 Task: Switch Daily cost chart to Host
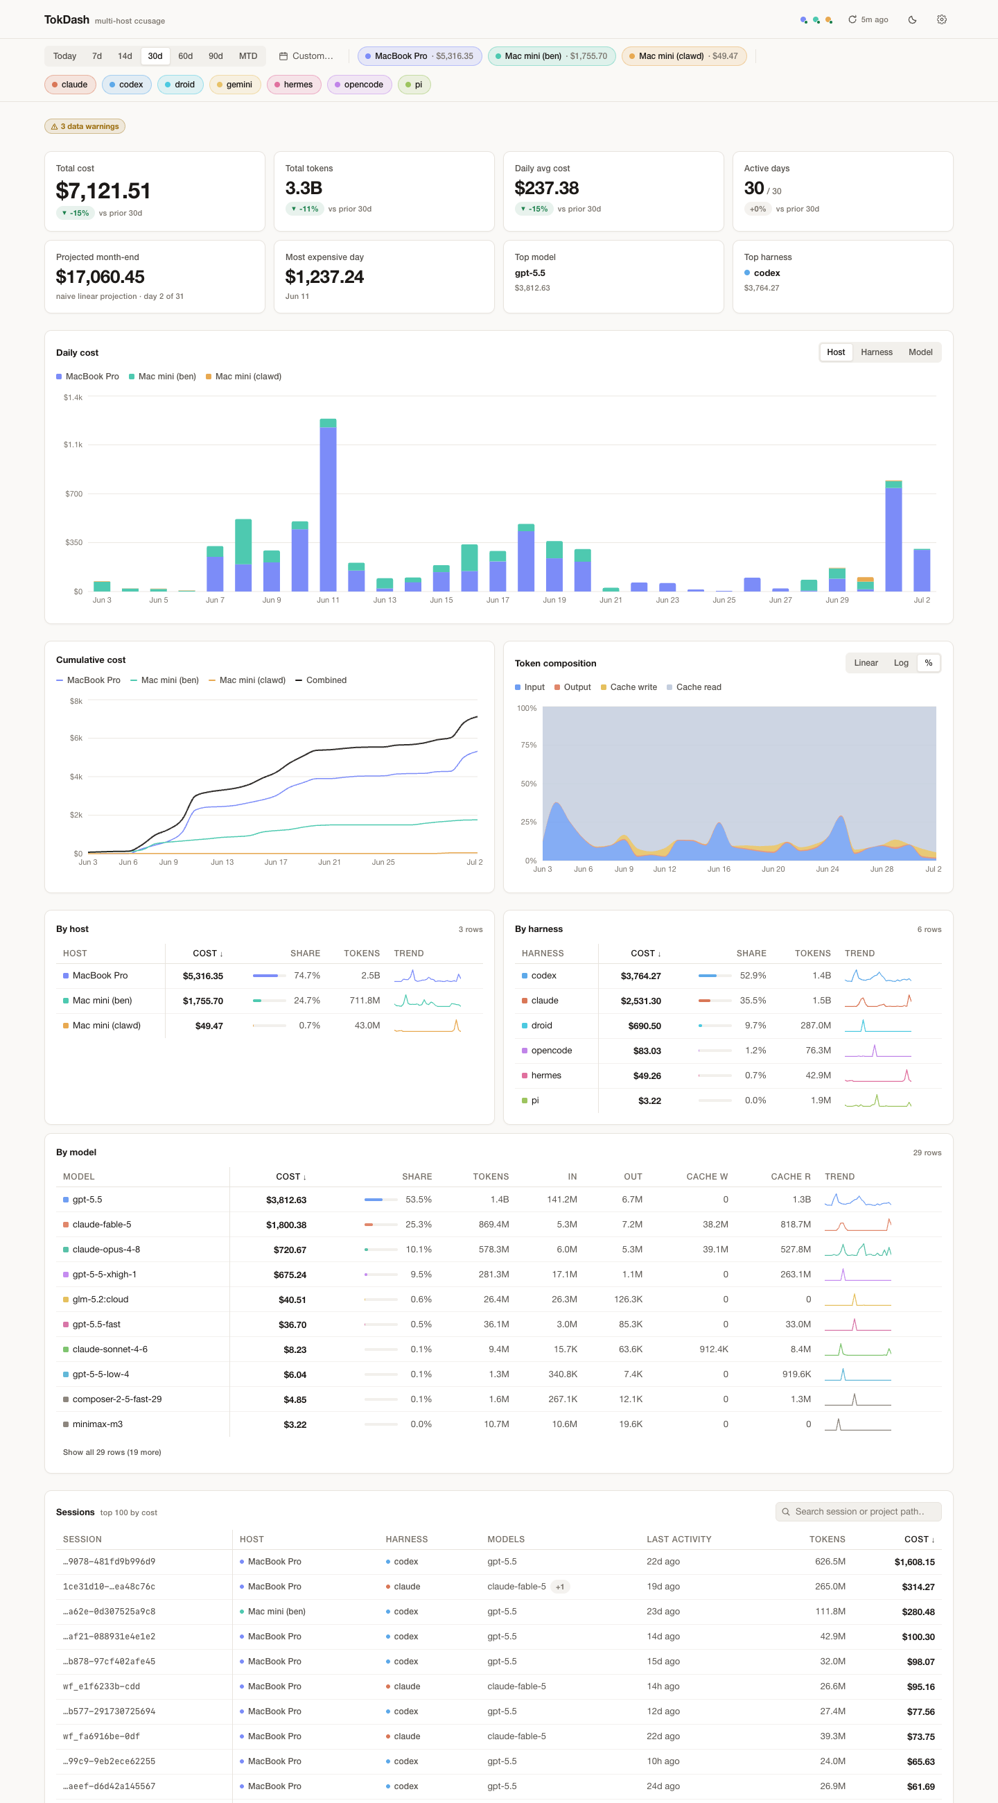point(836,352)
